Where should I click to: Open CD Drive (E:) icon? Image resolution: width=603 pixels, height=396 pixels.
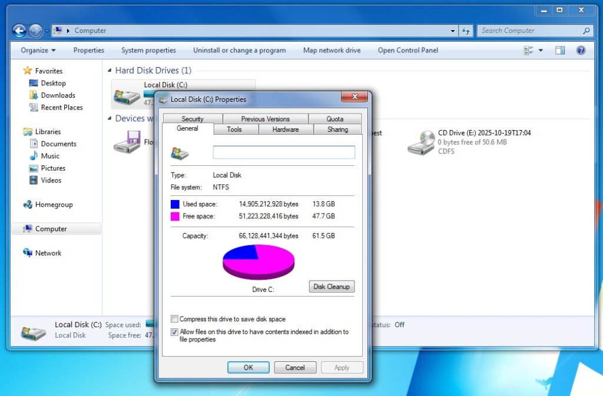pos(421,142)
